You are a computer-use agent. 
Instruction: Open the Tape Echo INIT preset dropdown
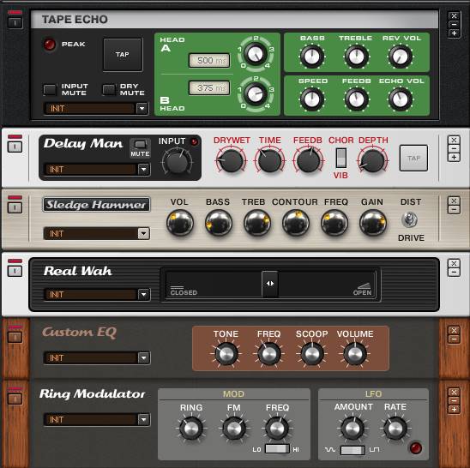click(x=96, y=109)
